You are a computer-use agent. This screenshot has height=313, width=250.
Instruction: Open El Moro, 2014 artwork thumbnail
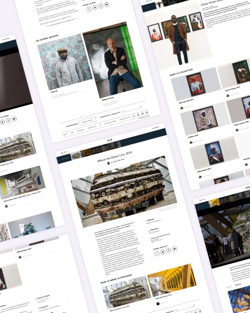point(205,119)
